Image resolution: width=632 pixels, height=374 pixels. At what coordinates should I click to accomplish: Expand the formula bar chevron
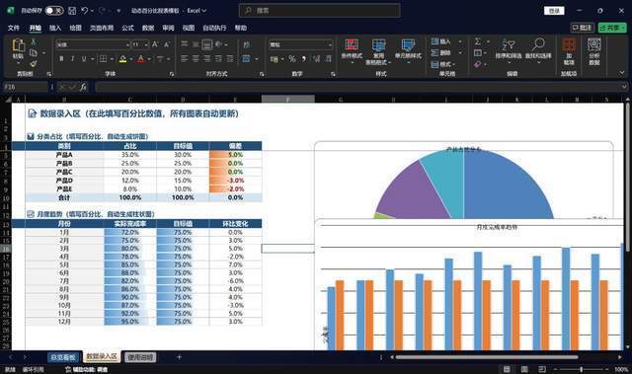[624, 87]
